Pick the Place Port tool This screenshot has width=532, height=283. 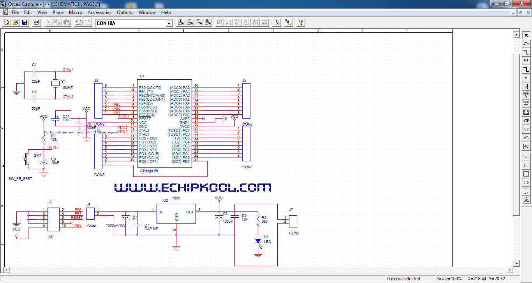(x=526, y=121)
